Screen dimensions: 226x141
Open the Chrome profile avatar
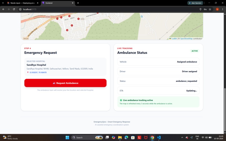(217, 9)
